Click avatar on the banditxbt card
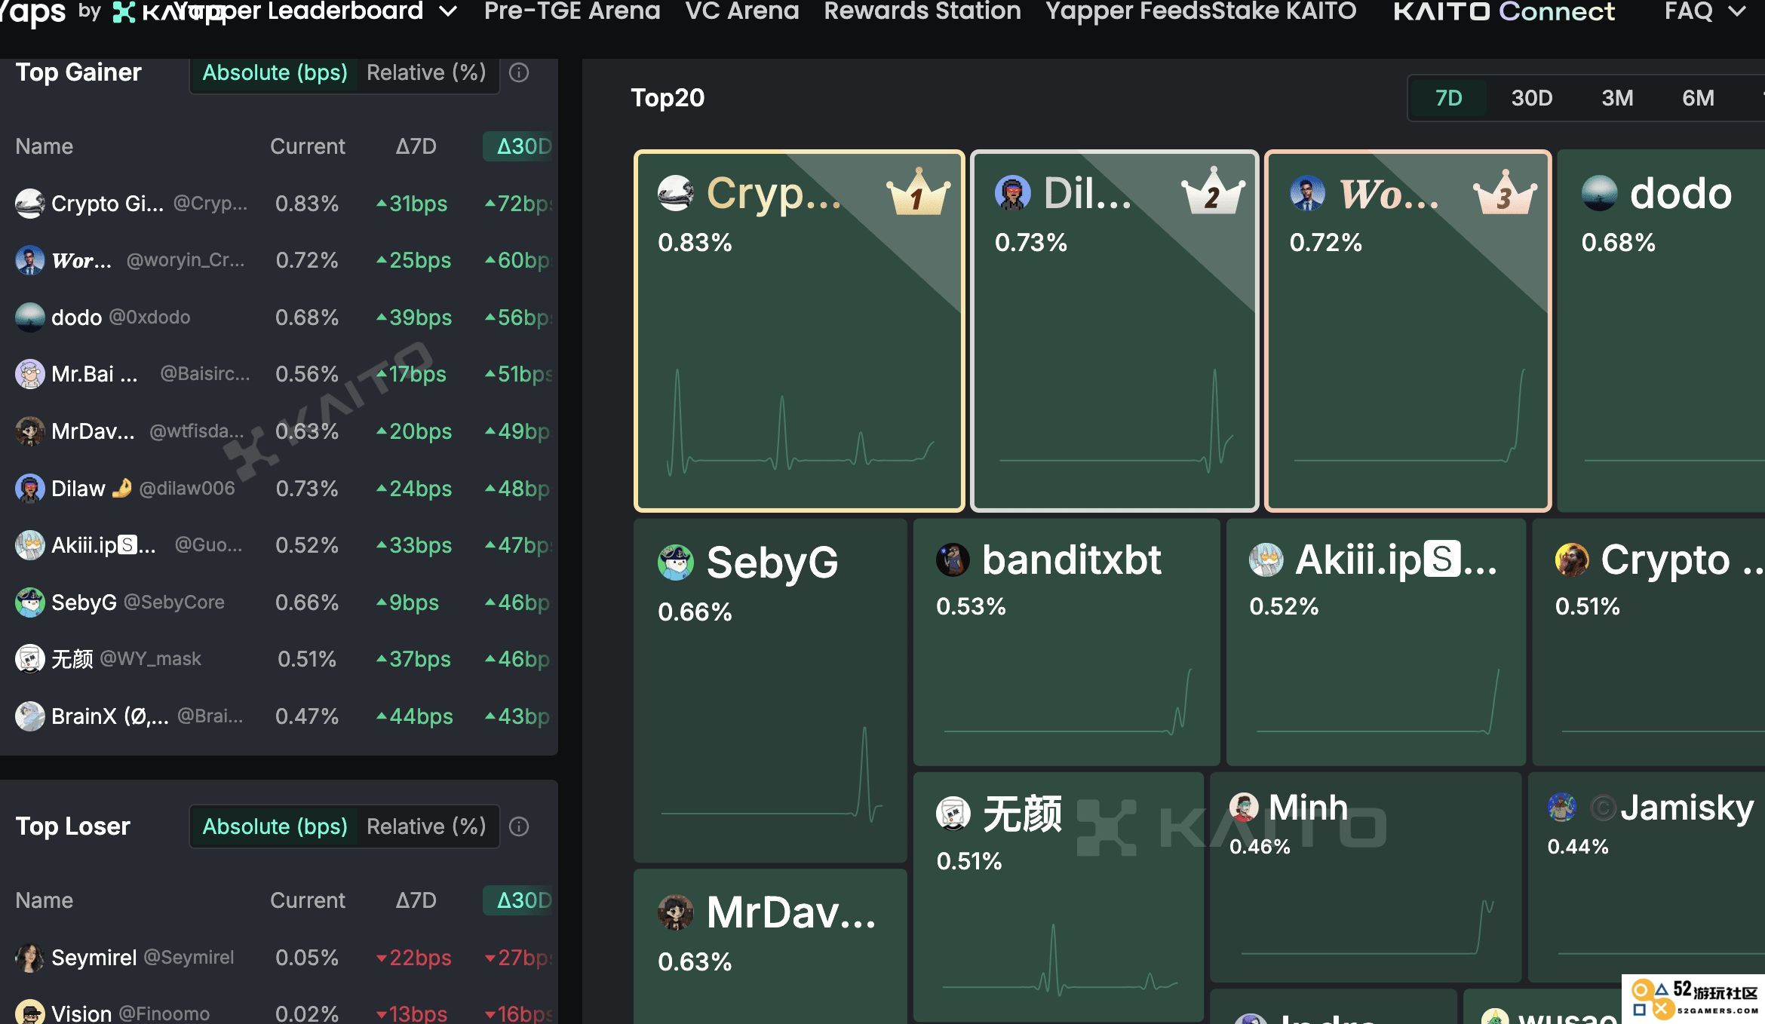The image size is (1765, 1024). coord(953,560)
